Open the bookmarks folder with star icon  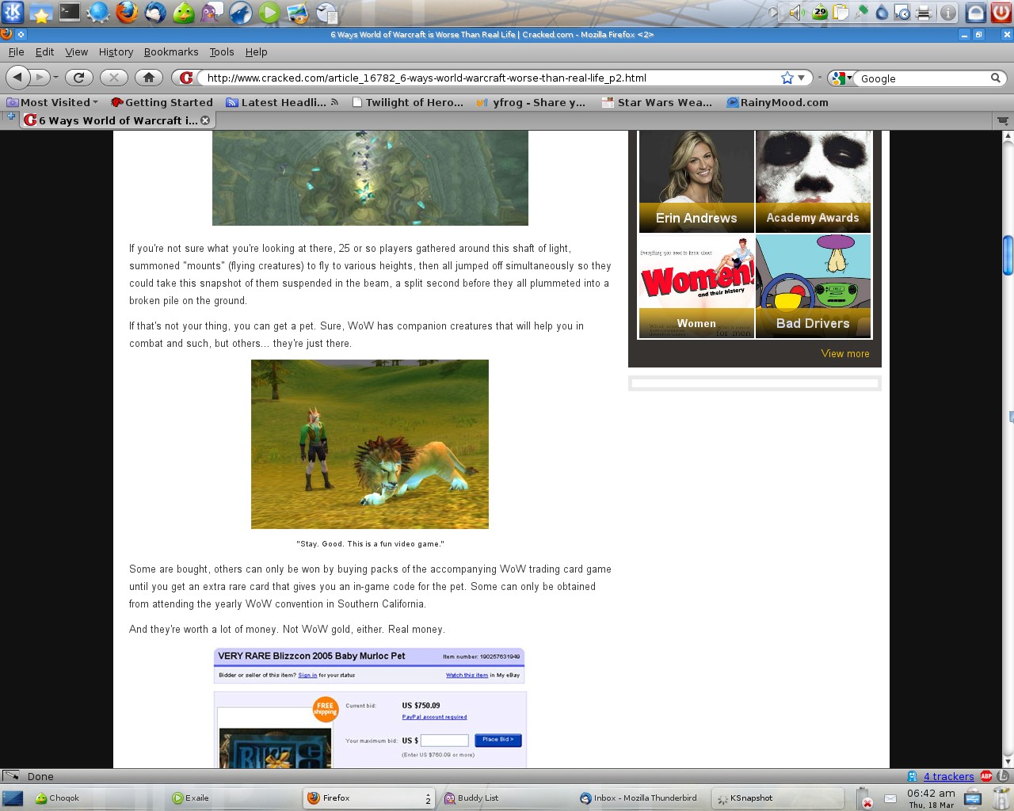41,12
